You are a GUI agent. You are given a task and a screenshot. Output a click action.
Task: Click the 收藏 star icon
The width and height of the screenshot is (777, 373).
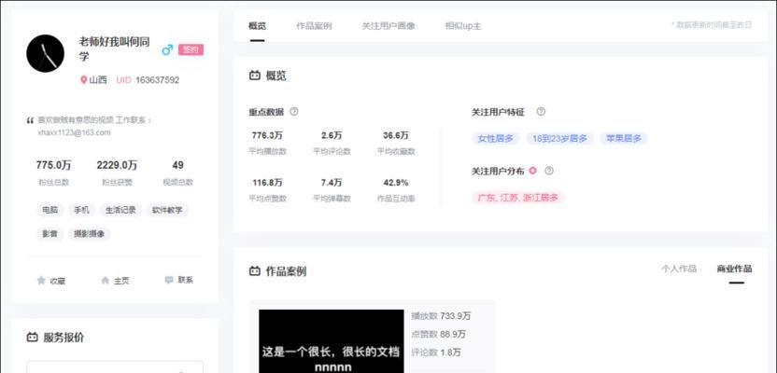tap(41, 281)
